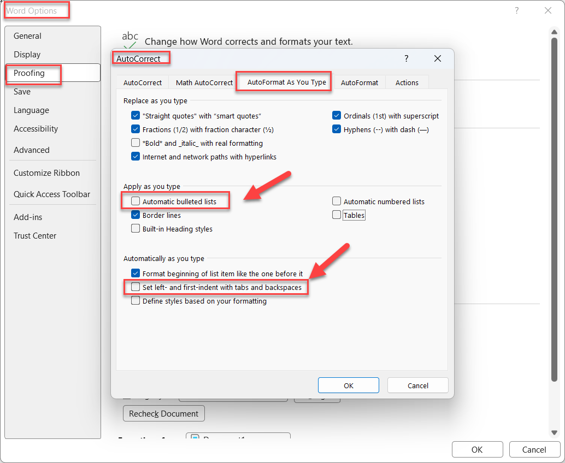Open Display in Word Options sidebar
Image resolution: width=565 pixels, height=463 pixels.
tap(52, 55)
